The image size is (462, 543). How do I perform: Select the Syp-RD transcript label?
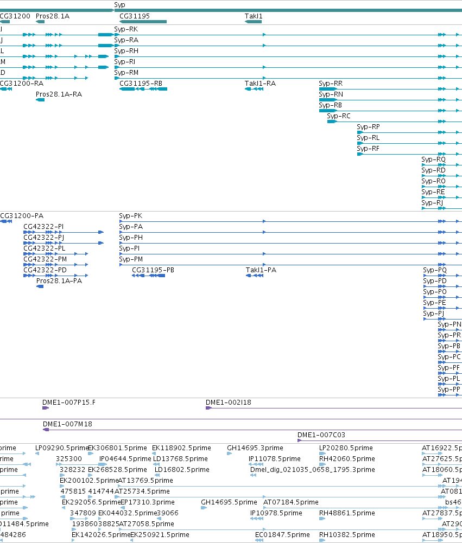(x=433, y=170)
